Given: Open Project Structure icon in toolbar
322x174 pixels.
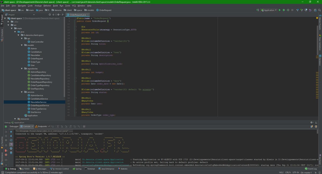Looking at the screenshot, I should tap(315, 10).
